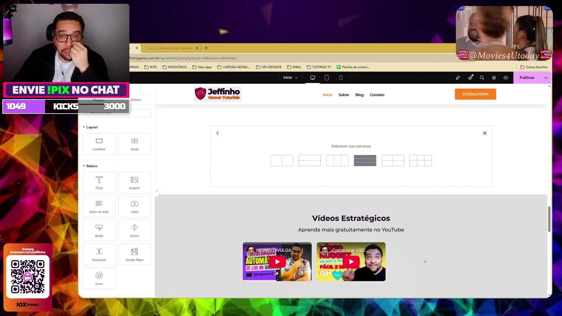The width and height of the screenshot is (562, 316).
Task: Open the Sites Apps bookmarks folder
Action: (202, 67)
